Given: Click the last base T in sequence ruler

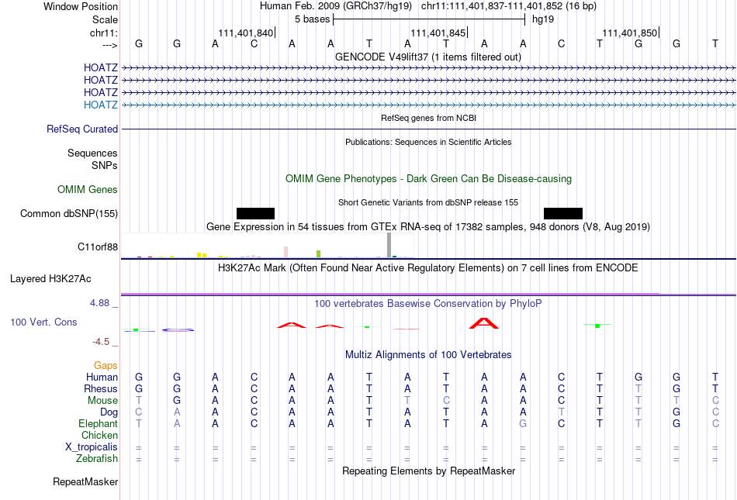Looking at the screenshot, I should point(715,43).
